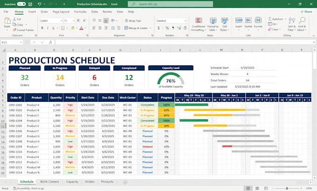
Task: Switch to the Data tab
Action: pyautogui.click(x=95, y=12)
